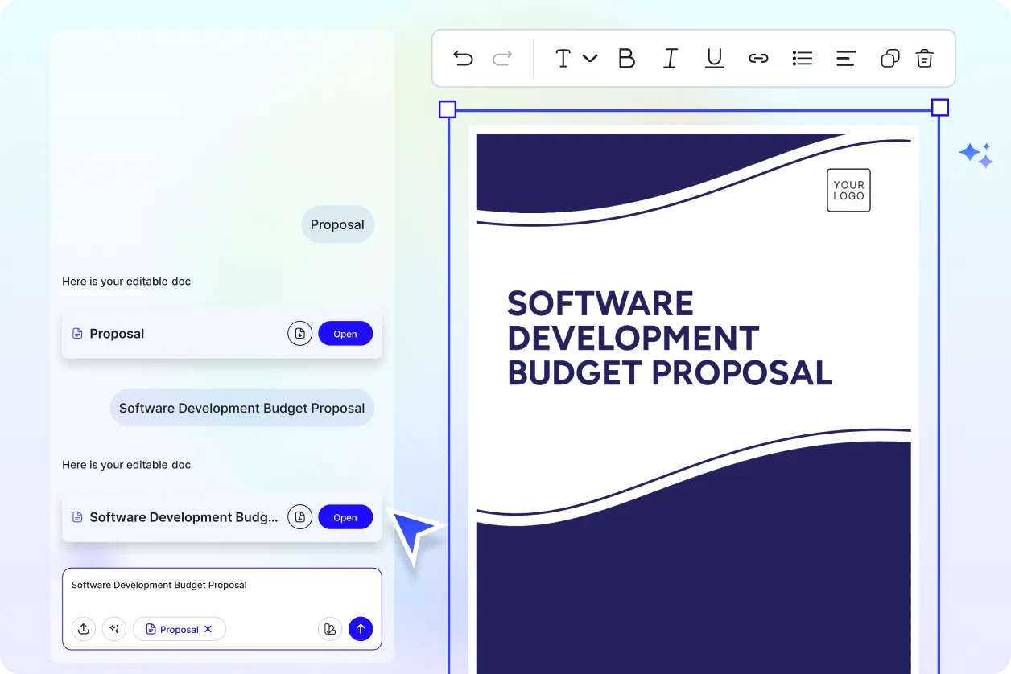Click the AI enhance sparkle icon in the prompt box
This screenshot has width=1011, height=674.
(114, 629)
